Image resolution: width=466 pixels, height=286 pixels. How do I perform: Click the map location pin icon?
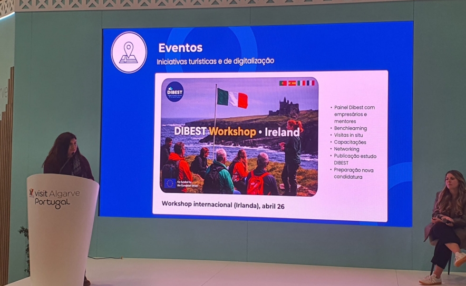(x=129, y=52)
